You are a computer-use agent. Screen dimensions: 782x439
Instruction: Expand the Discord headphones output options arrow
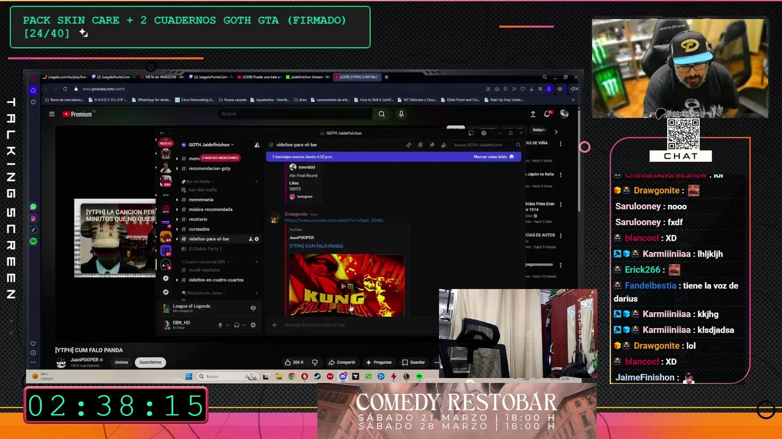tap(244, 325)
